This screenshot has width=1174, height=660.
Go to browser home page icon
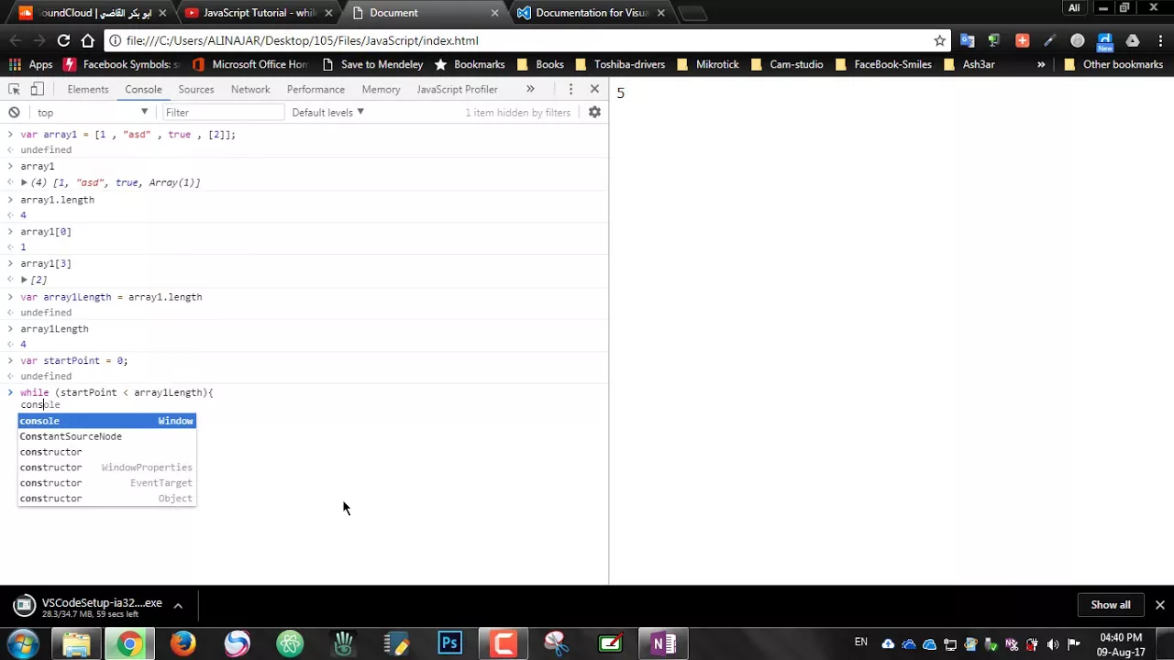(x=87, y=40)
